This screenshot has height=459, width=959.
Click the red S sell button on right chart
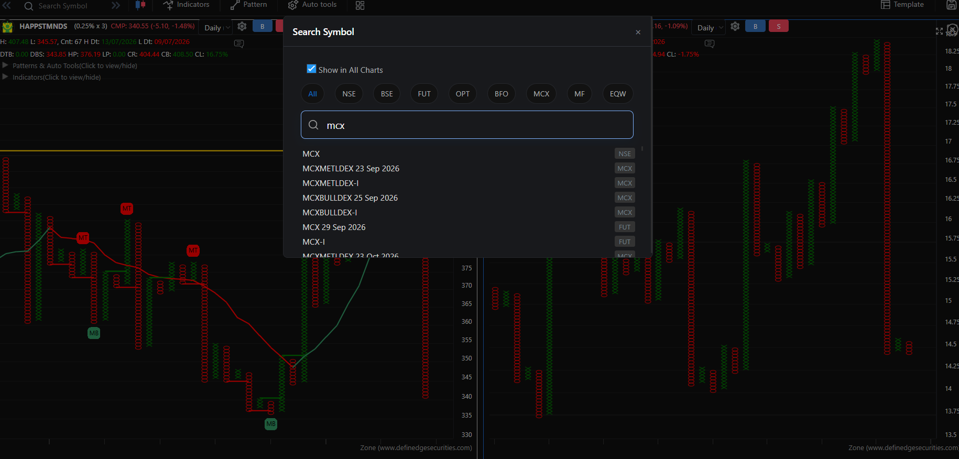779,26
